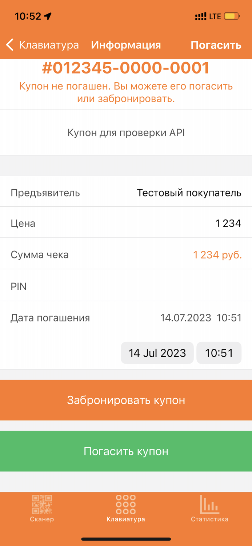Tap Погасить in the navigation bar
Image resolution: width=252 pixels, height=546 pixels.
coord(216,44)
